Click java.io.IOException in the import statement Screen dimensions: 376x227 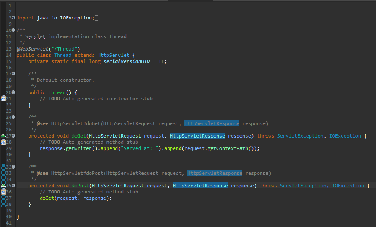[x=64, y=18]
